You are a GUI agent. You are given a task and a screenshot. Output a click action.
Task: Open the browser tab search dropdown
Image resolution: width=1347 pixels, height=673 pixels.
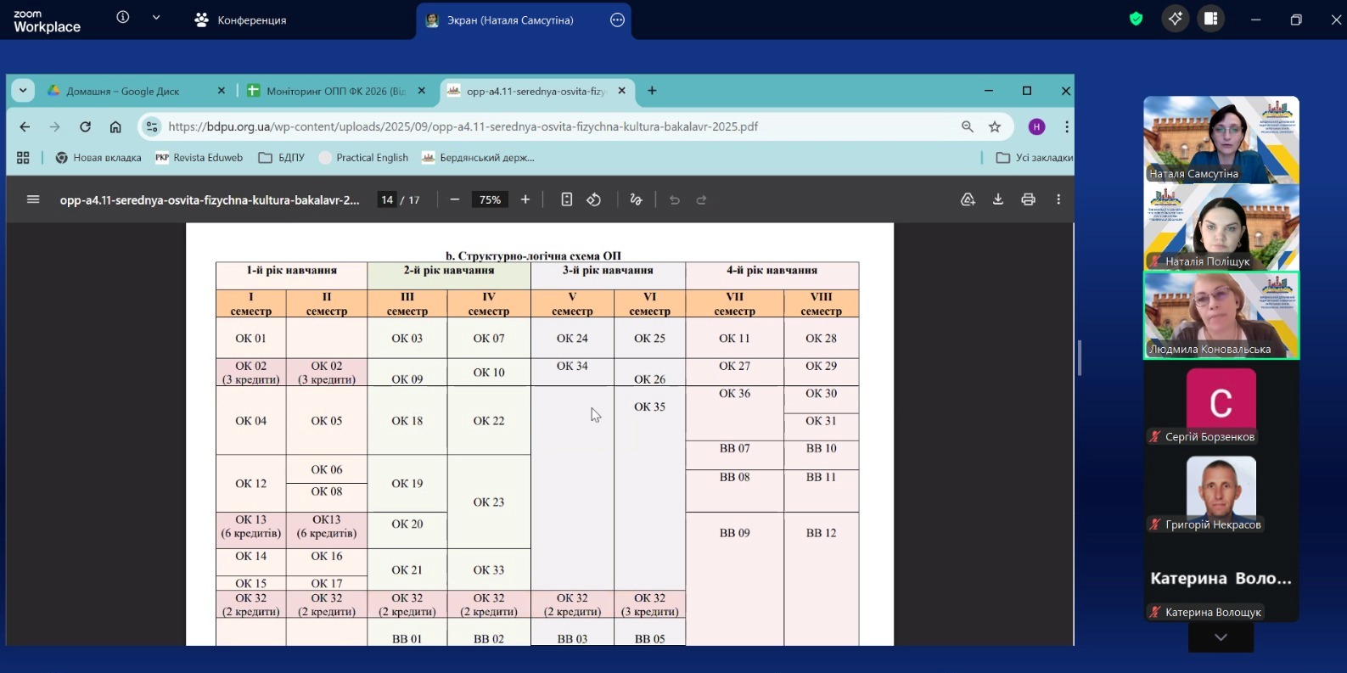23,91
